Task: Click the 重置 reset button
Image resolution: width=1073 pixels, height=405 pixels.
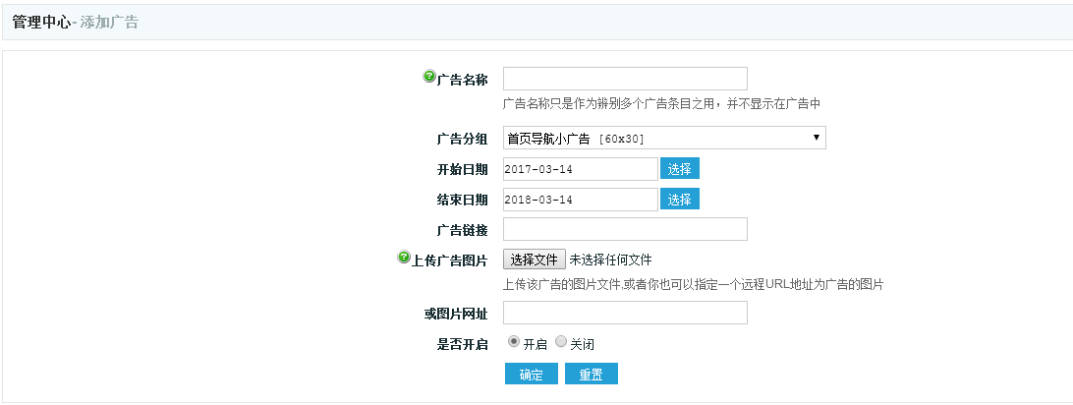Action: pyautogui.click(x=592, y=374)
